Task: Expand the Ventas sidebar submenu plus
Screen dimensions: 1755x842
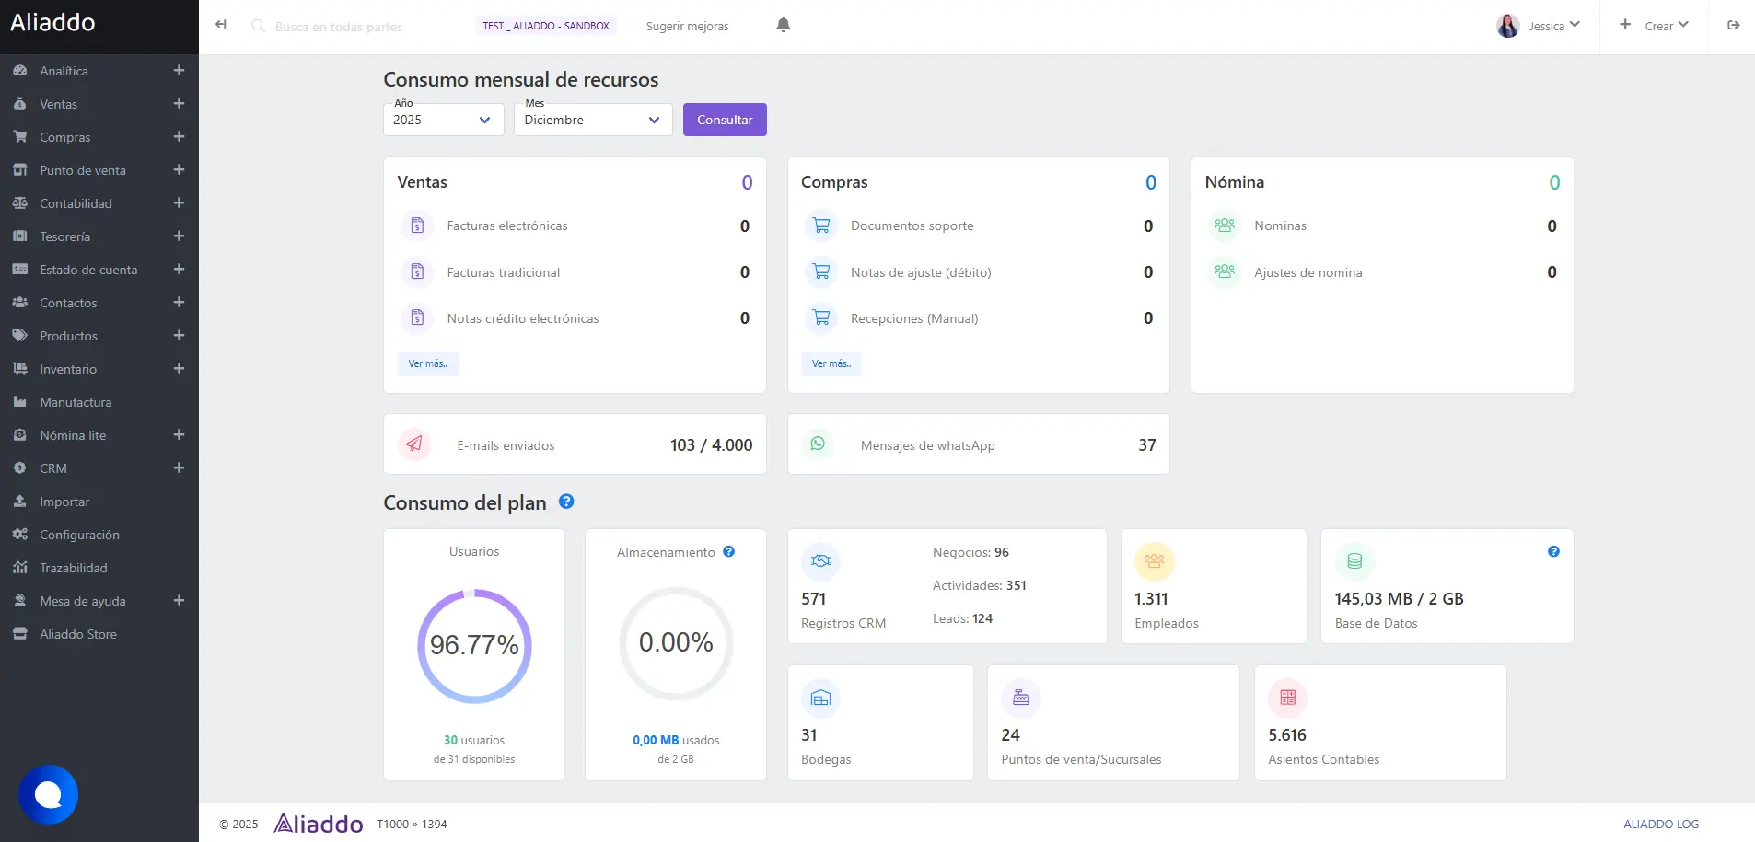Action: pyautogui.click(x=179, y=104)
